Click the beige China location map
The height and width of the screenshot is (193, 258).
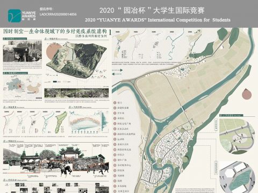tap(34, 88)
